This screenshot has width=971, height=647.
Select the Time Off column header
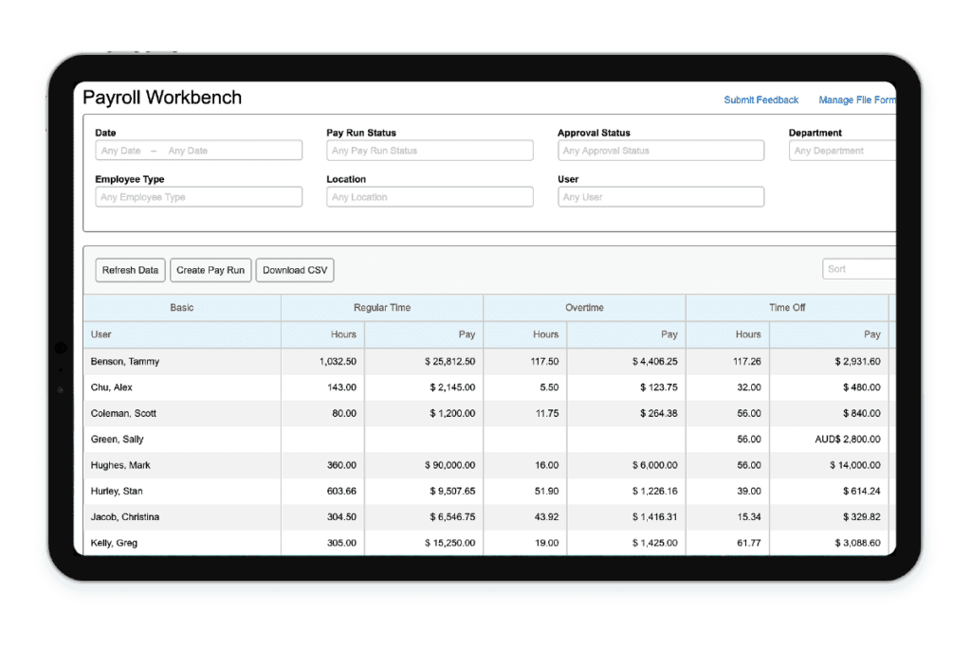pos(786,307)
